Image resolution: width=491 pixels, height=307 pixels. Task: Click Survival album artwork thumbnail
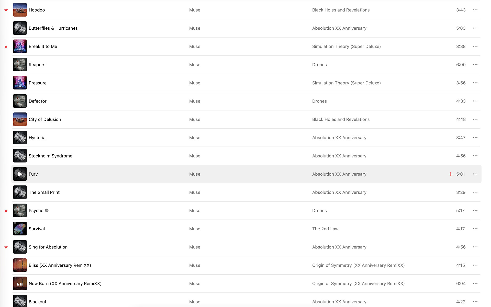[x=20, y=229]
